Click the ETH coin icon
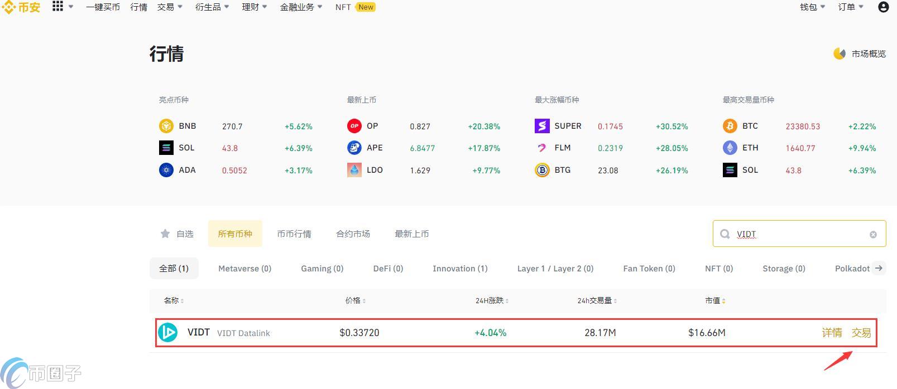897x389 pixels. coord(730,148)
